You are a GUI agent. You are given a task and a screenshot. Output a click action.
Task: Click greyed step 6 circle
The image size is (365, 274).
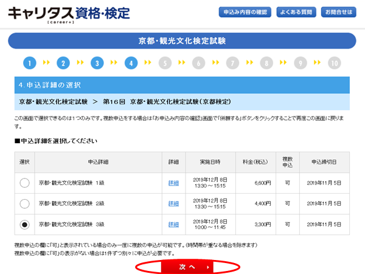point(198,63)
